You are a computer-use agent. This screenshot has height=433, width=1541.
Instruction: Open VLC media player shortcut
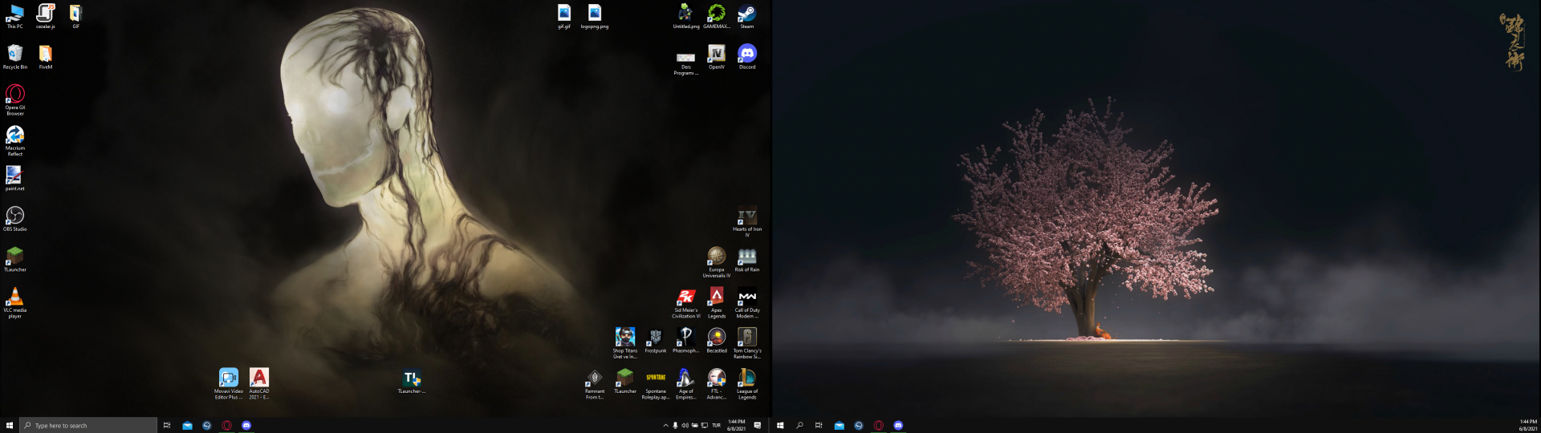(14, 302)
